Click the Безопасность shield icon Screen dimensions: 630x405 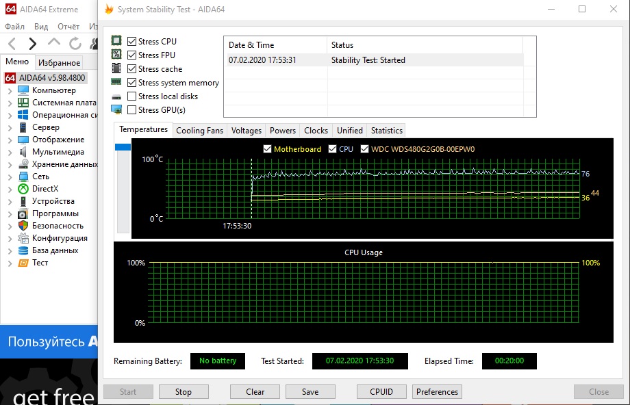click(23, 226)
